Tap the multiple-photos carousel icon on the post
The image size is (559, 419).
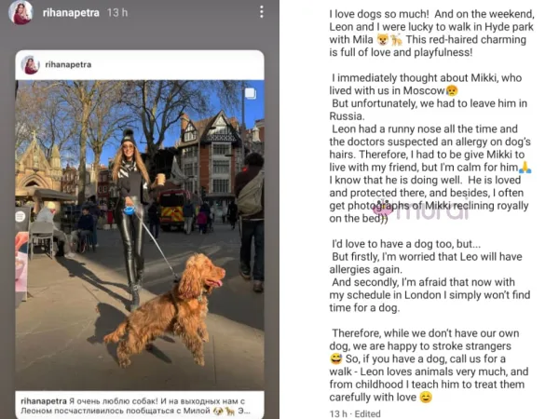click(251, 93)
